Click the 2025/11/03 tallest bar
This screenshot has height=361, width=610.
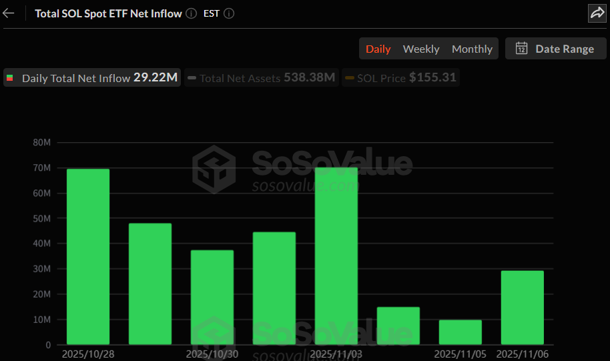tap(336, 257)
